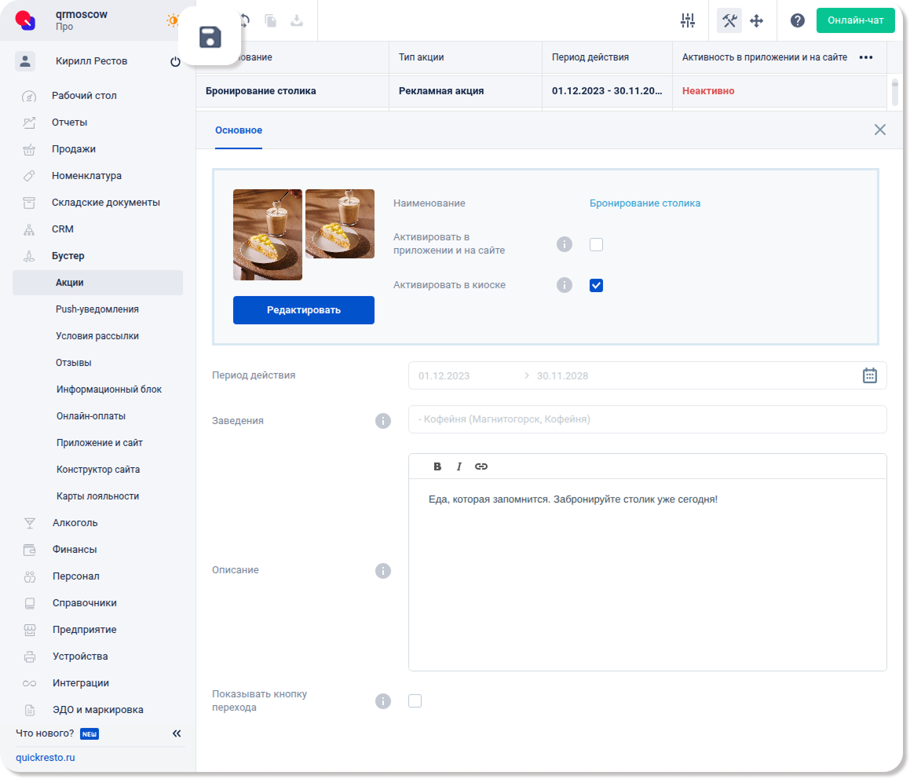
Task: Collapse the sidebar with the double chevron
Action: click(x=177, y=733)
